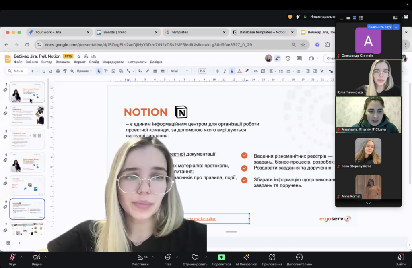Leave the meeting with Выйти
Viewport: 412px width, 268px height.
tap(400, 259)
